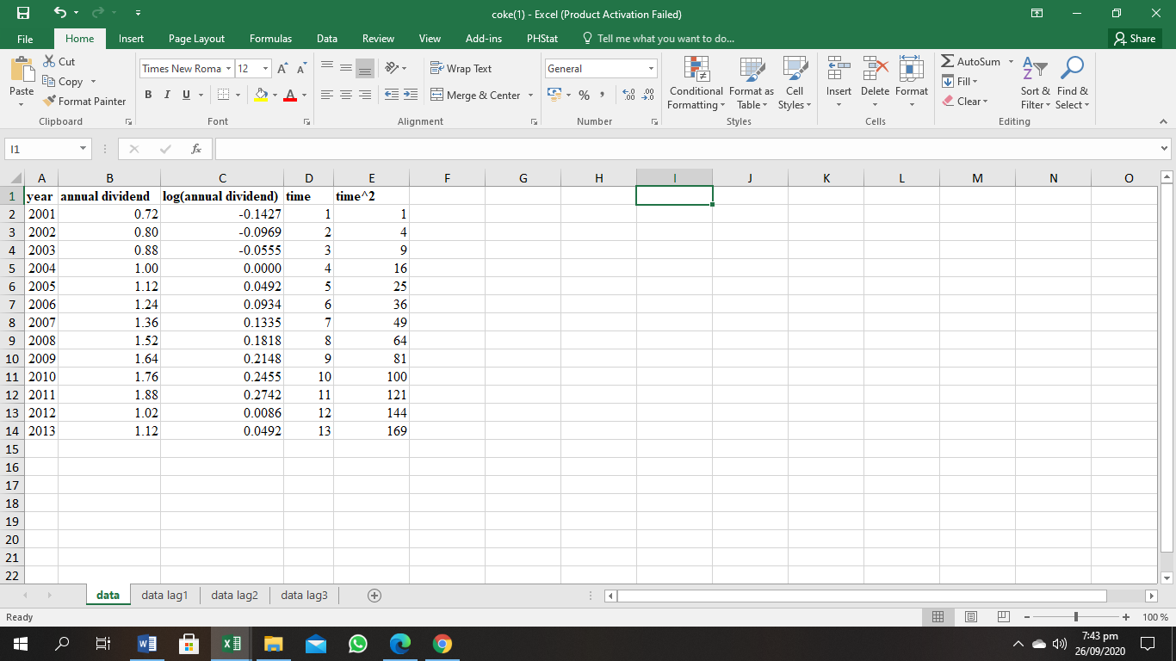Click the Cut scissors icon
This screenshot has height=661, width=1176.
click(50, 62)
